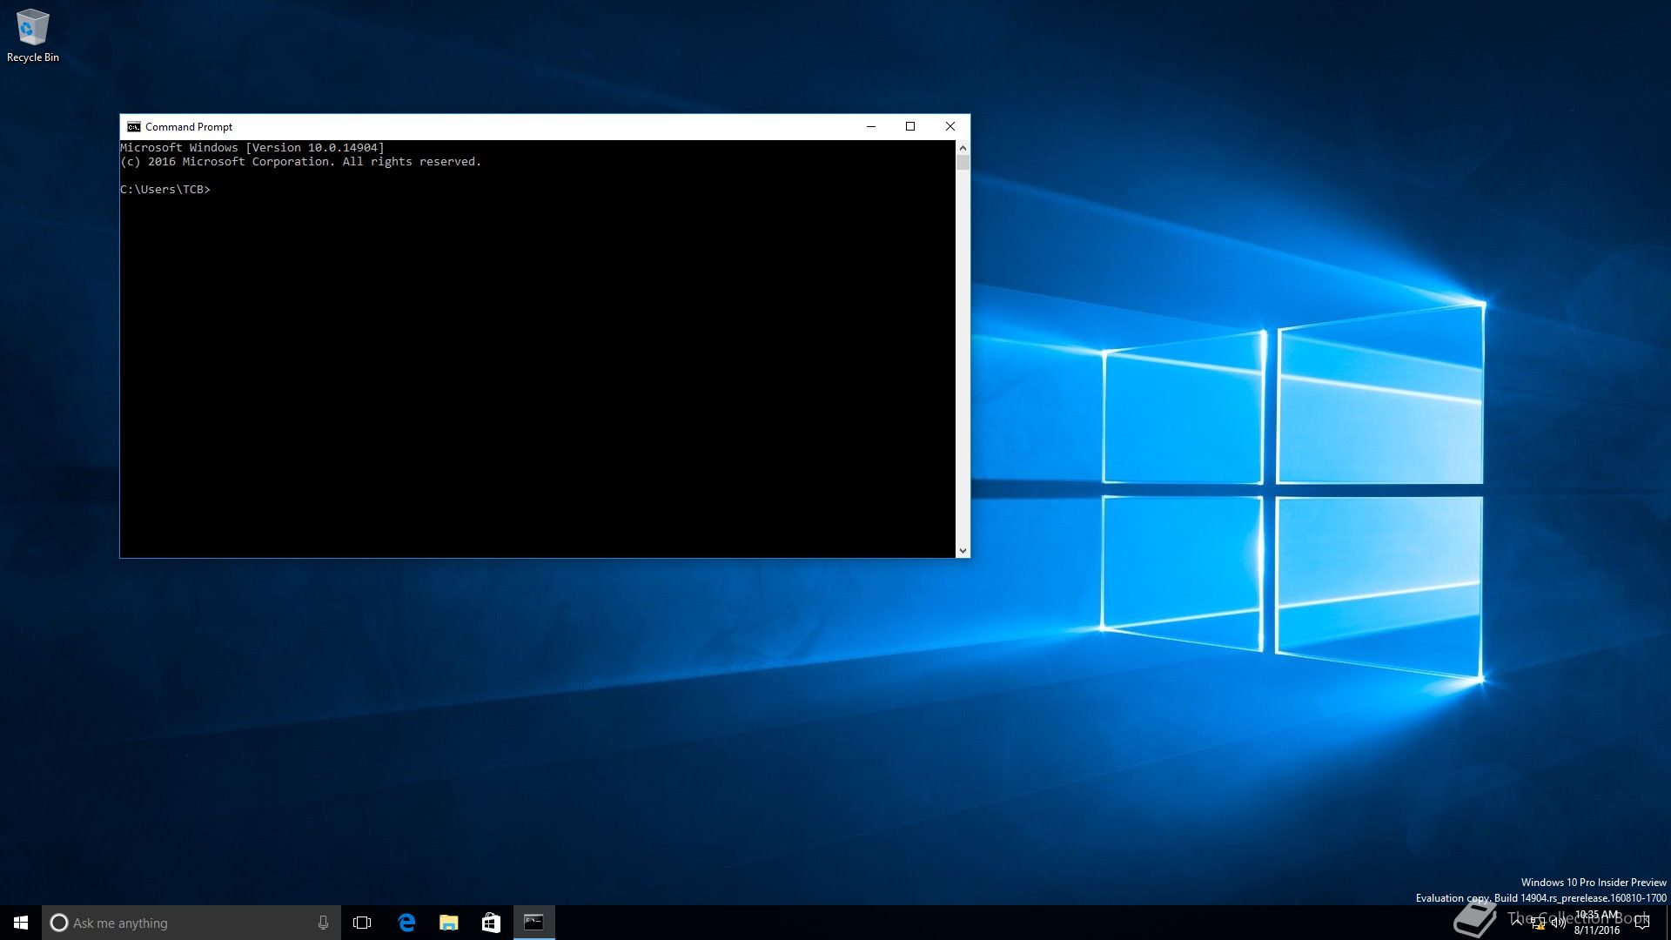Open File Explorer from taskbar

(448, 923)
